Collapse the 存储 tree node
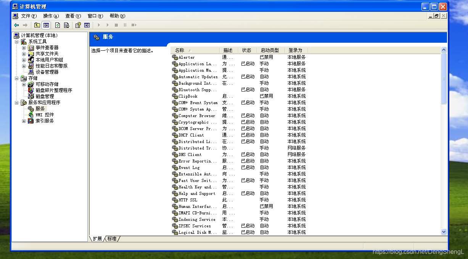The image size is (468, 259). point(16,78)
